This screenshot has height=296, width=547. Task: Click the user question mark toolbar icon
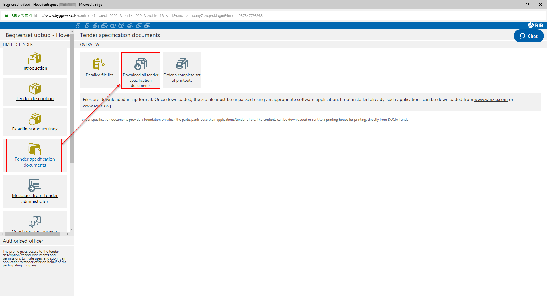coord(130,26)
